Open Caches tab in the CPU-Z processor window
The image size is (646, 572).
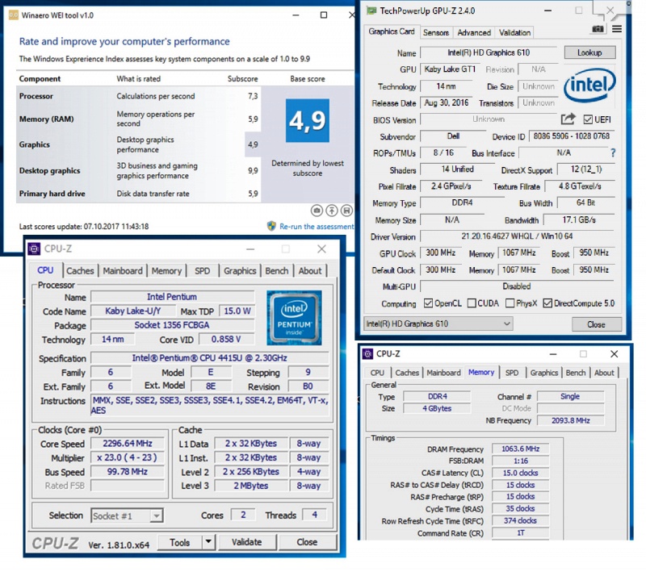point(80,271)
